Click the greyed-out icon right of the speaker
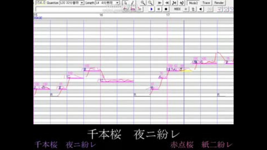The width and height of the screenshot is (267, 150). 210,9
